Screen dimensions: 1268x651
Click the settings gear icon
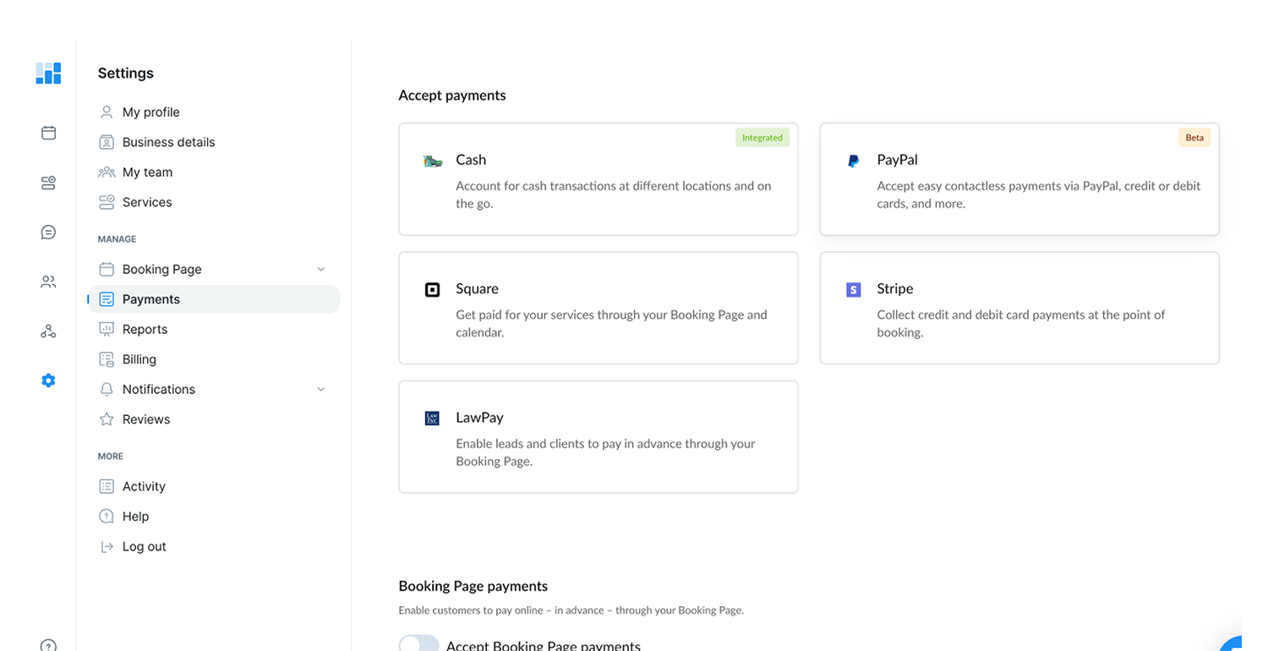48,380
